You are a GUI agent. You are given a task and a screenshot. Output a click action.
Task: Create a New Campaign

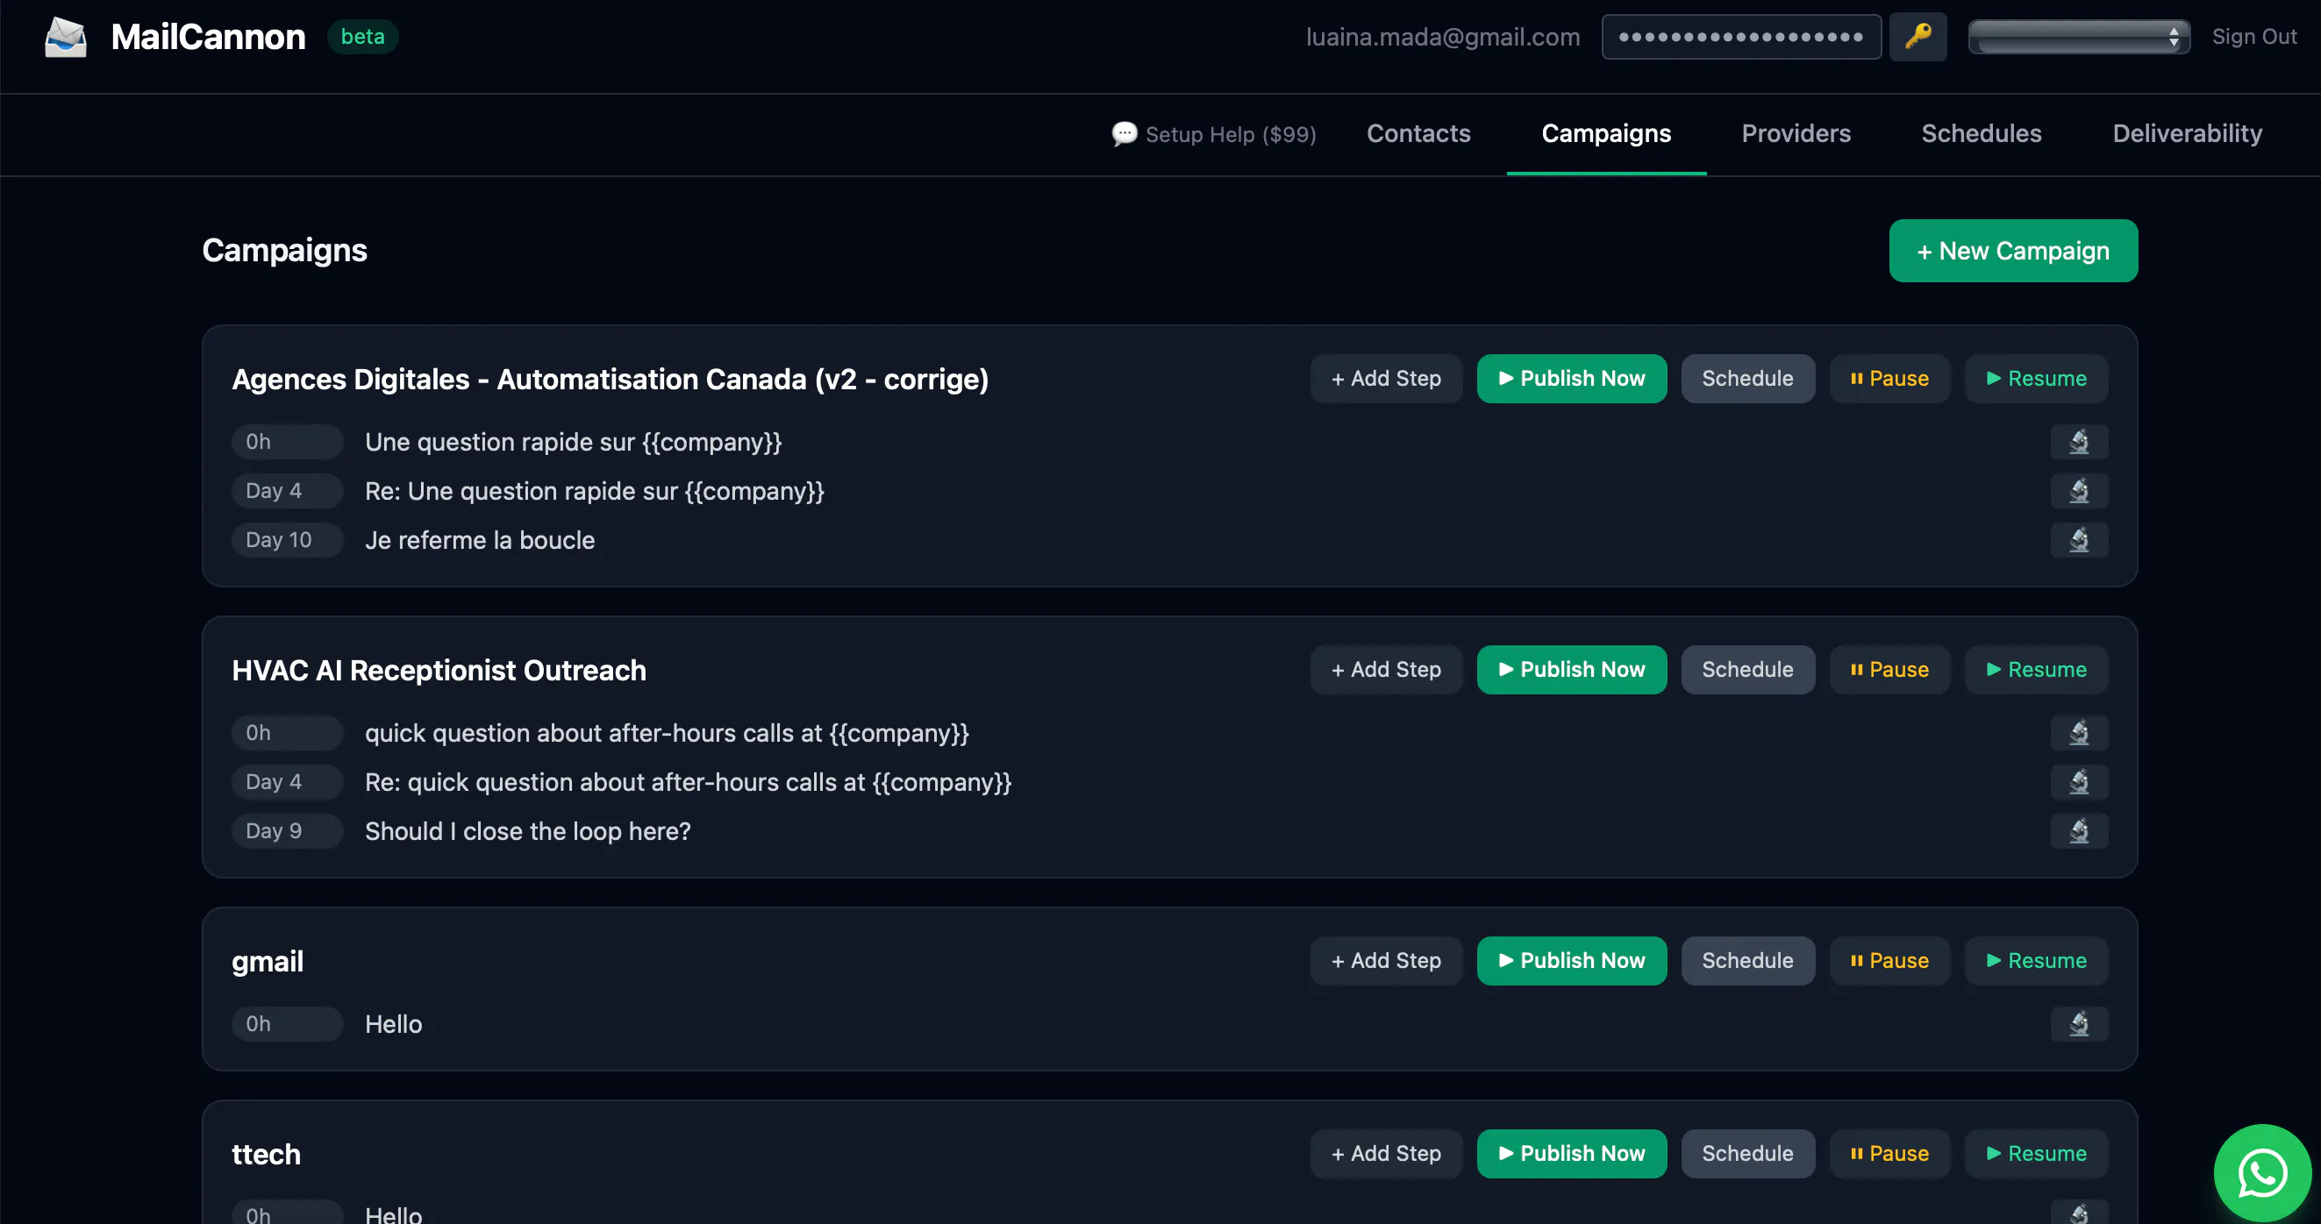point(2013,252)
